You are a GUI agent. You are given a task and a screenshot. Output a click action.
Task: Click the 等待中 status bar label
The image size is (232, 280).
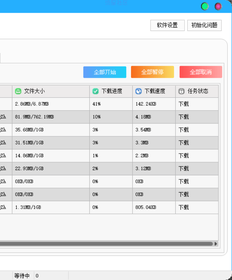tap(22, 276)
